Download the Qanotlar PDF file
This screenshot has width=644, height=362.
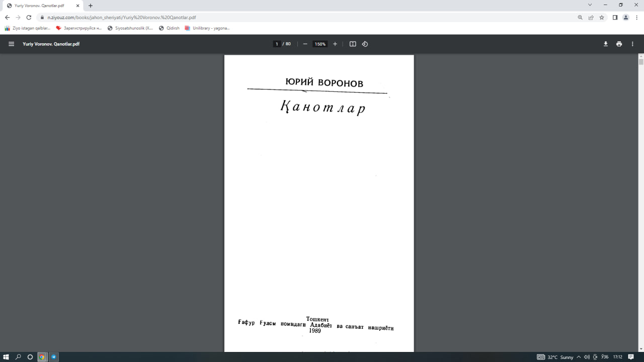pos(605,44)
